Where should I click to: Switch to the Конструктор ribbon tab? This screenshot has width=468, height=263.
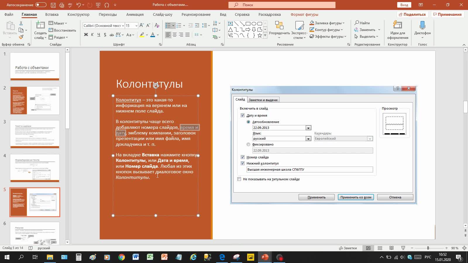[78, 14]
